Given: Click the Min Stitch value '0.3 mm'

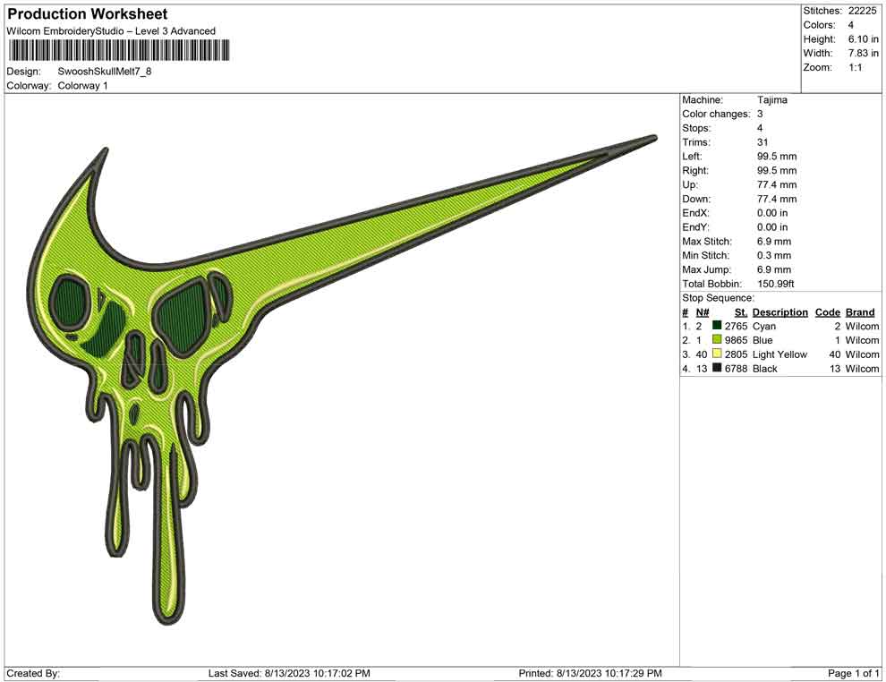Looking at the screenshot, I should click(773, 255).
